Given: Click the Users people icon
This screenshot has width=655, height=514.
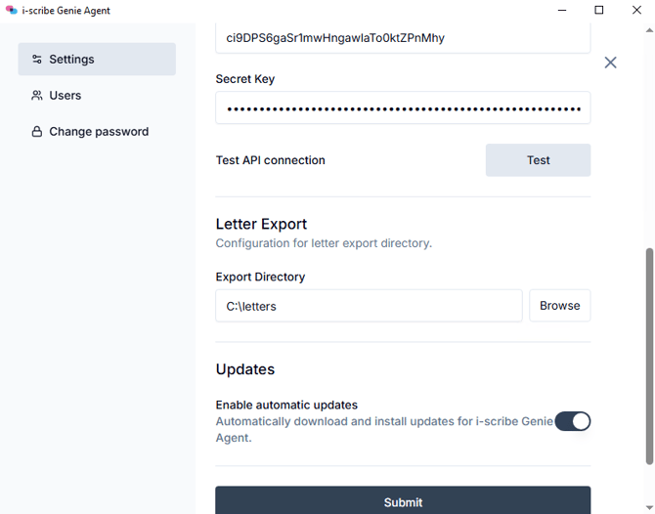Looking at the screenshot, I should coord(37,96).
